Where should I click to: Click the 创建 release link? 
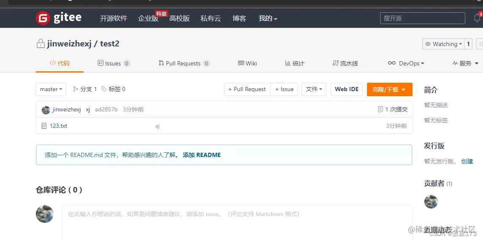pyautogui.click(x=467, y=161)
